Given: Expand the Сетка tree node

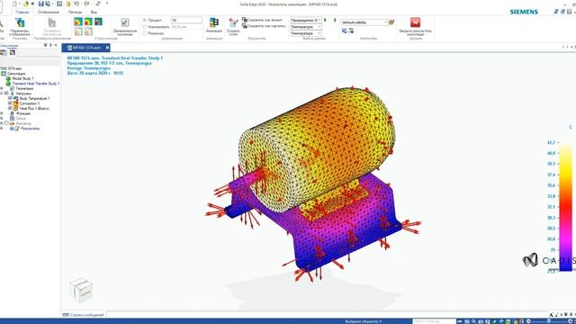Looking at the screenshot, I should 2,118.
